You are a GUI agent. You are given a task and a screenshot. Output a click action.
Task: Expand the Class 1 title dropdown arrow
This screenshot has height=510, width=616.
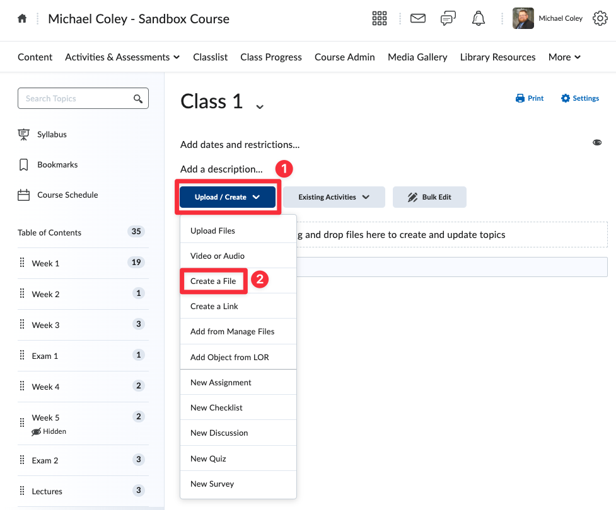259,106
